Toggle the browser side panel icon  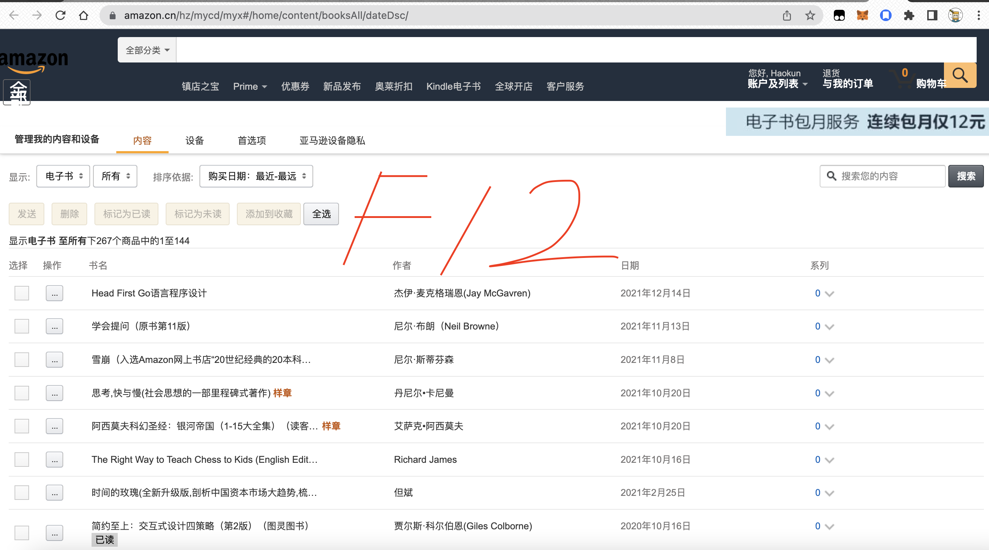coord(932,15)
